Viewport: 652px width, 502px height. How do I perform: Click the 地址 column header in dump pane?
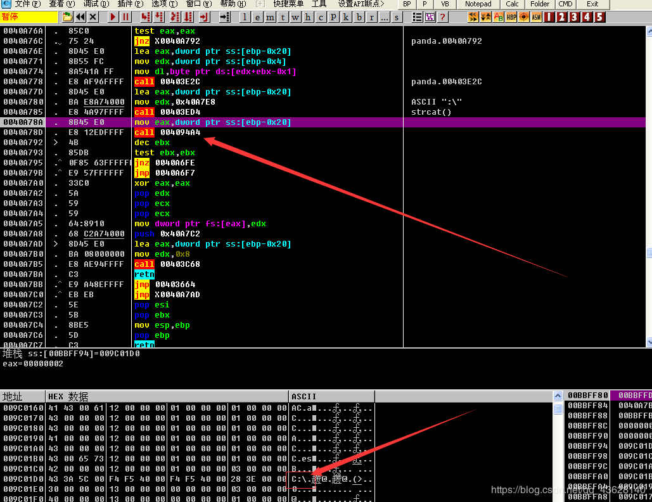tap(22, 396)
